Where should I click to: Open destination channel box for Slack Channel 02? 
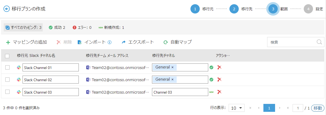tap(180, 80)
